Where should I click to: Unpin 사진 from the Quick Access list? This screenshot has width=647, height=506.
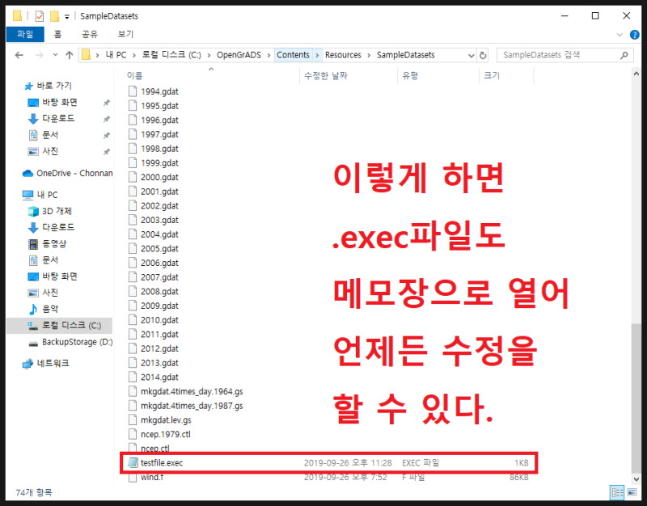[x=106, y=150]
